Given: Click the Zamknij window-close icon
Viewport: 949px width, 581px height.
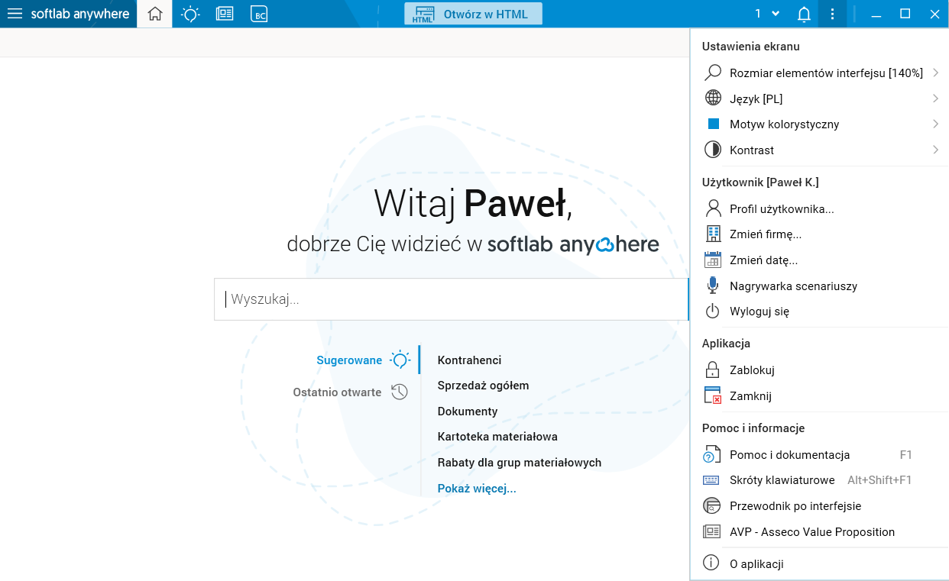Looking at the screenshot, I should click(x=713, y=395).
